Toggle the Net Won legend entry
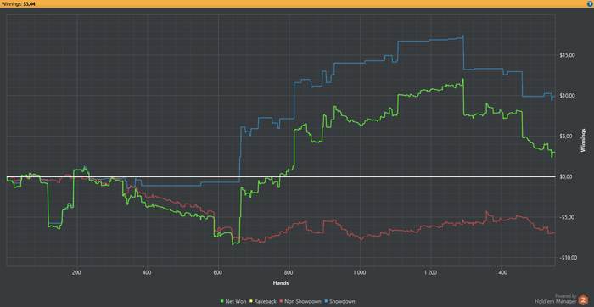Viewport: 594px width, 307px height. click(x=233, y=301)
